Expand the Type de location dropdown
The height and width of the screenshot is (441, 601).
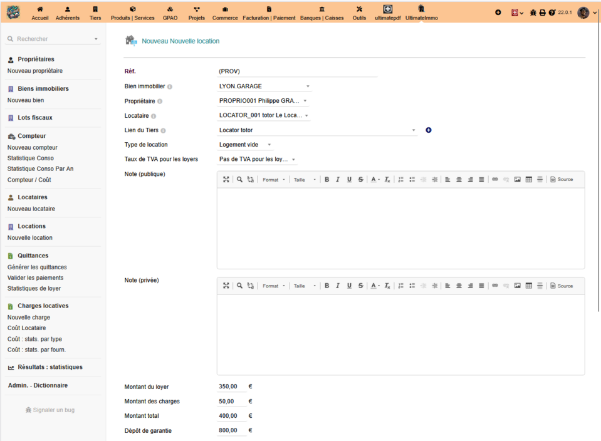(245, 145)
